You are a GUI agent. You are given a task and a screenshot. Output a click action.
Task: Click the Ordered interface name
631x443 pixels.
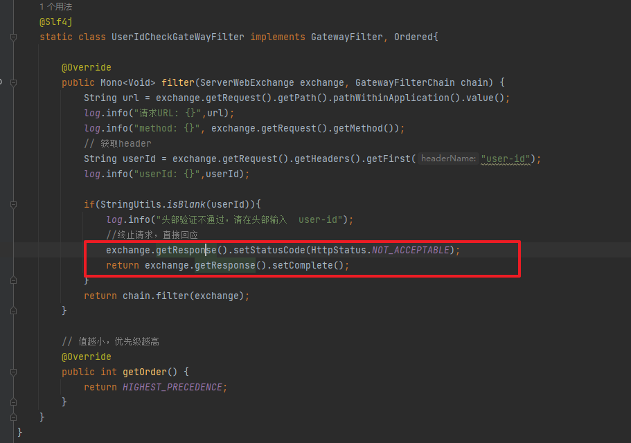coord(414,37)
